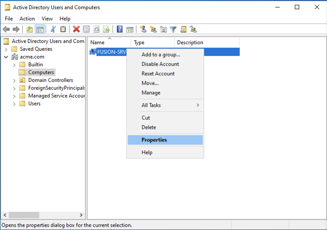Select the Builtin tree item
This screenshot has height=230, width=327.
[36, 65]
